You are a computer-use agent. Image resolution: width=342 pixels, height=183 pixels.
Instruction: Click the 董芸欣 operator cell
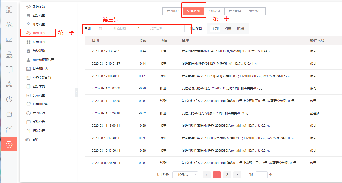click(315, 113)
